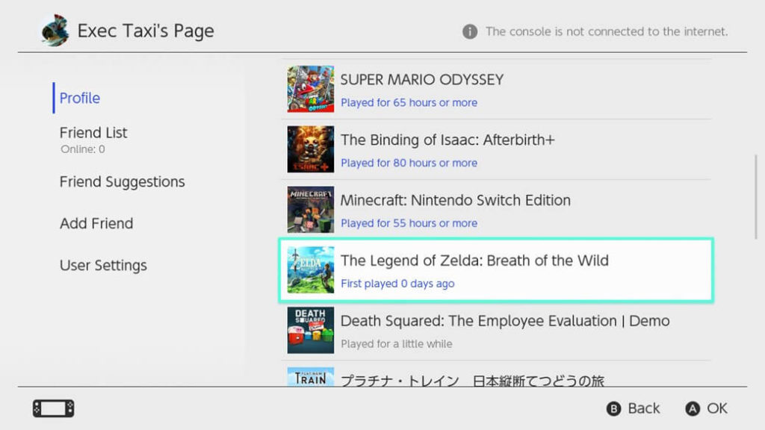Click 'First played 0 days ago' text

(x=398, y=284)
